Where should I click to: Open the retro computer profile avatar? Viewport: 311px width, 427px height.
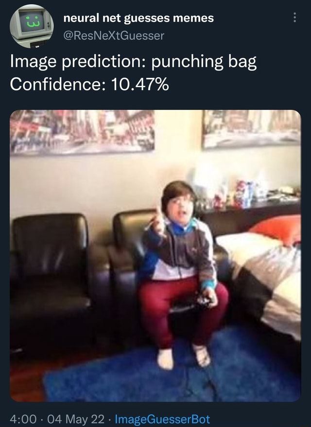point(32,26)
